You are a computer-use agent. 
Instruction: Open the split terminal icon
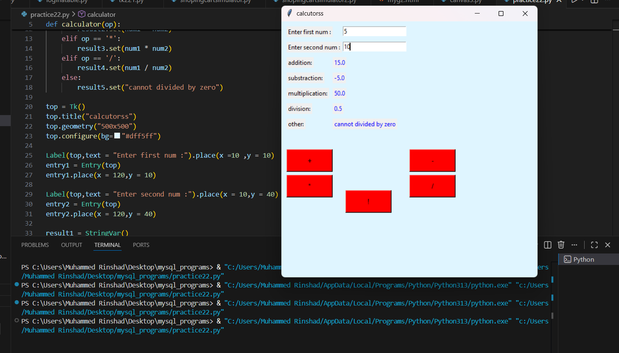(x=548, y=244)
